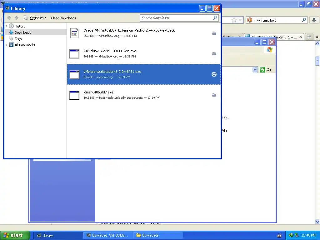Click scroll up arrow of browser scrollbar
This screenshot has width=320, height=240.
tap(317, 43)
